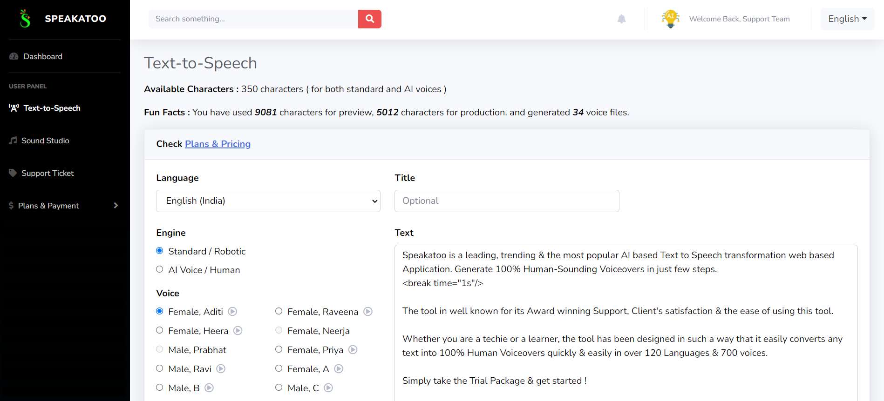This screenshot has width=884, height=401.
Task: Choose the Male, Ravi voice radio
Action: (160, 368)
